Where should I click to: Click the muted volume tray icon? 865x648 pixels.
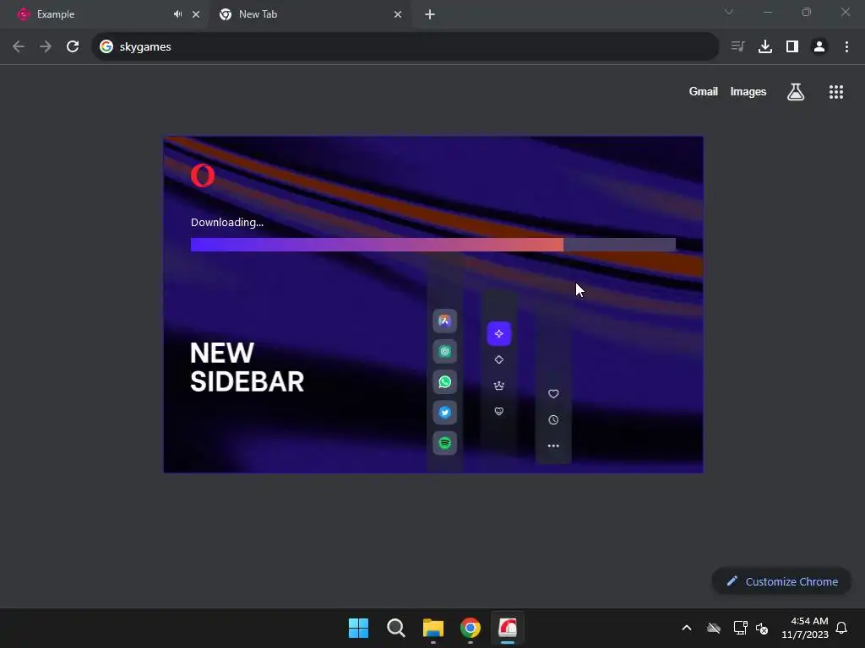pos(762,628)
